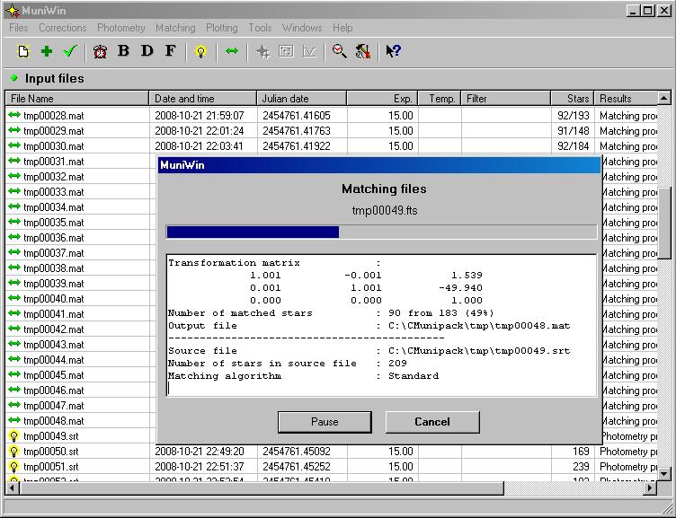Screen dimensions: 676x518
Task: Select the tmp00050.srt file row
Action: [53, 452]
